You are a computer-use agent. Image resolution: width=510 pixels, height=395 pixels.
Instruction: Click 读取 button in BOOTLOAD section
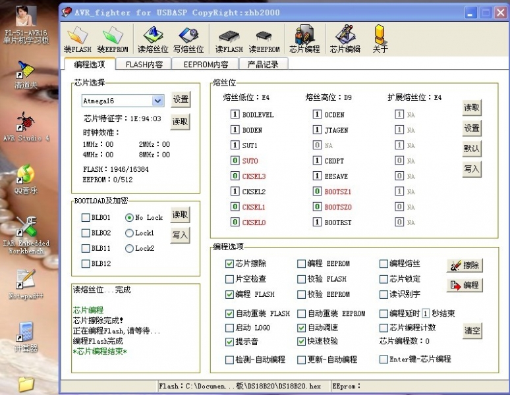click(180, 215)
